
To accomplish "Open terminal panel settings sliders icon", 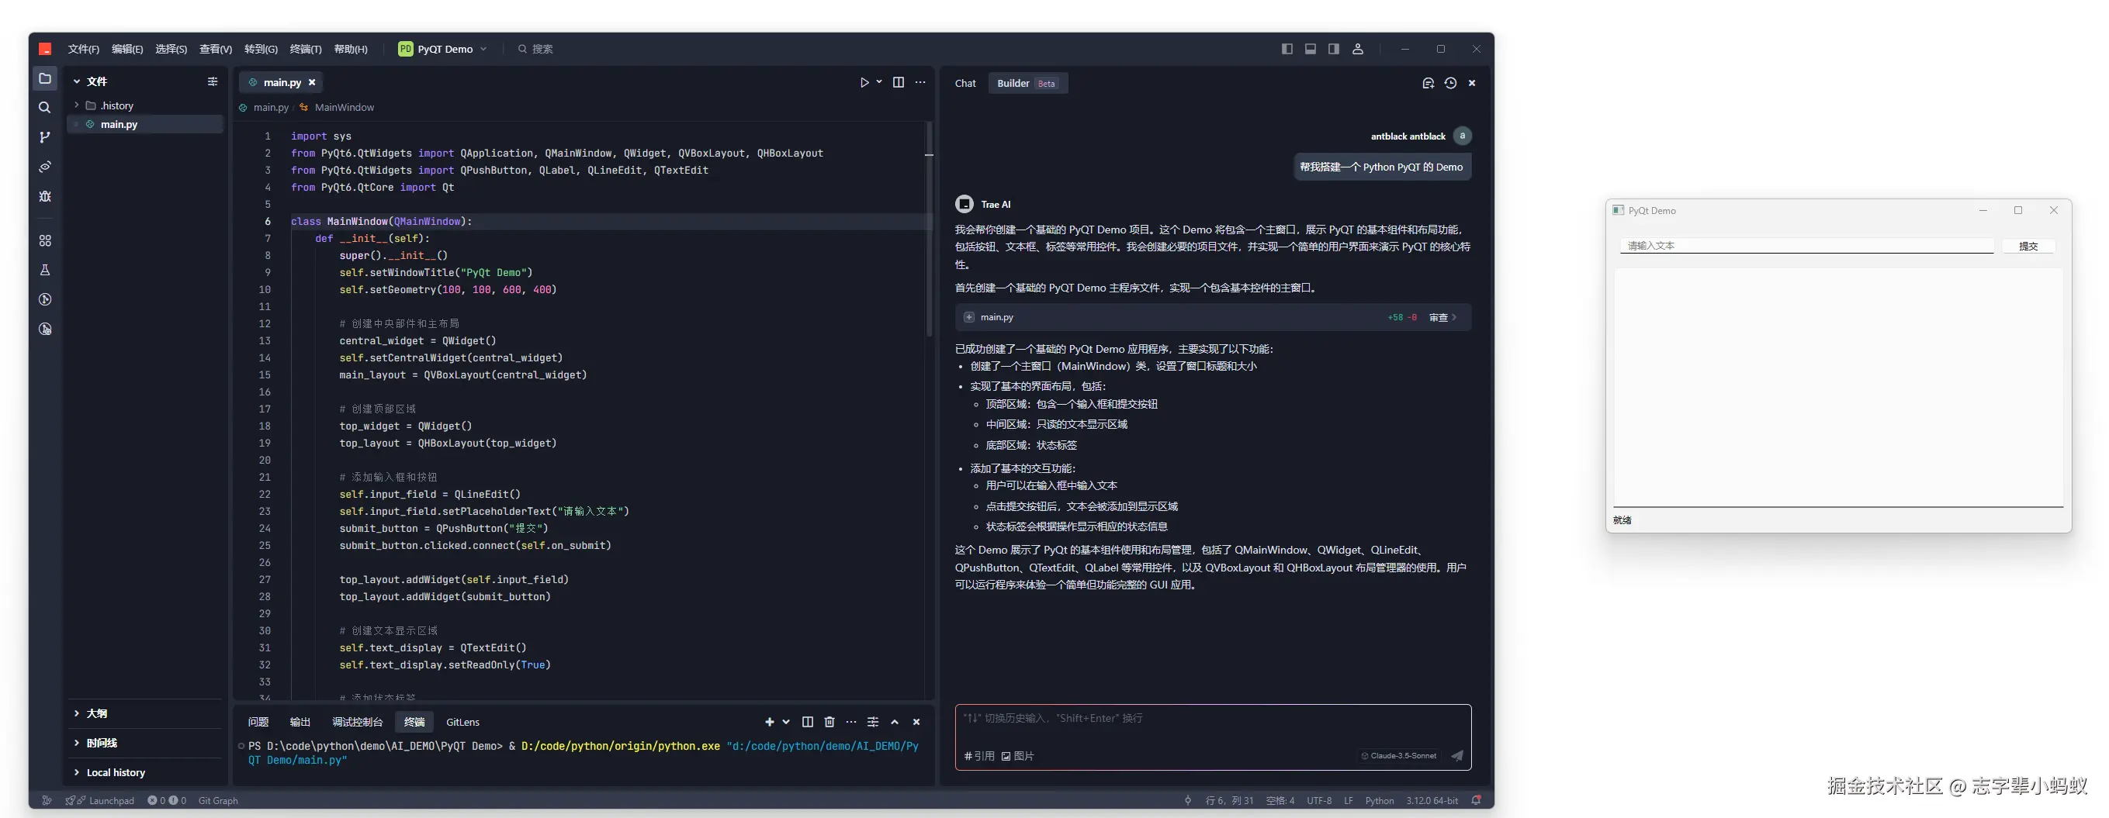I will pos(873,723).
